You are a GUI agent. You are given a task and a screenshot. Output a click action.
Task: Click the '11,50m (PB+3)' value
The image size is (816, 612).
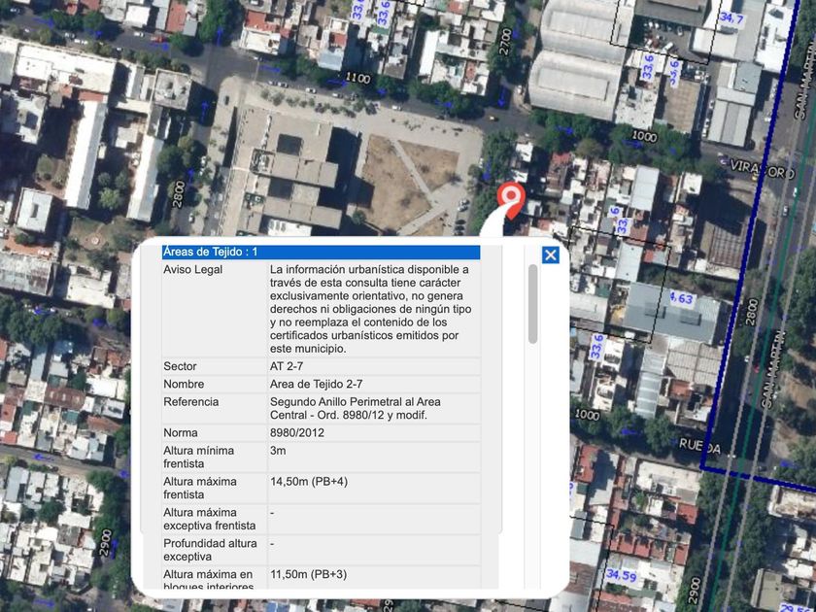pyautogui.click(x=309, y=574)
